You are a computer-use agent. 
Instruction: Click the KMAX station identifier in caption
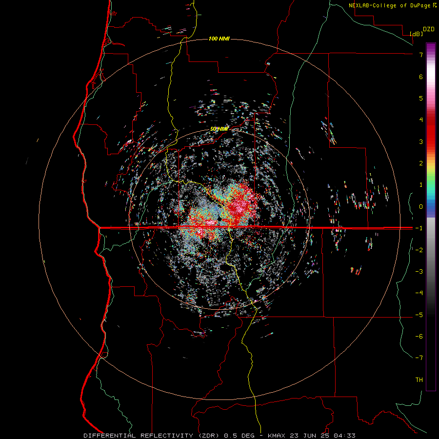[276, 436]
